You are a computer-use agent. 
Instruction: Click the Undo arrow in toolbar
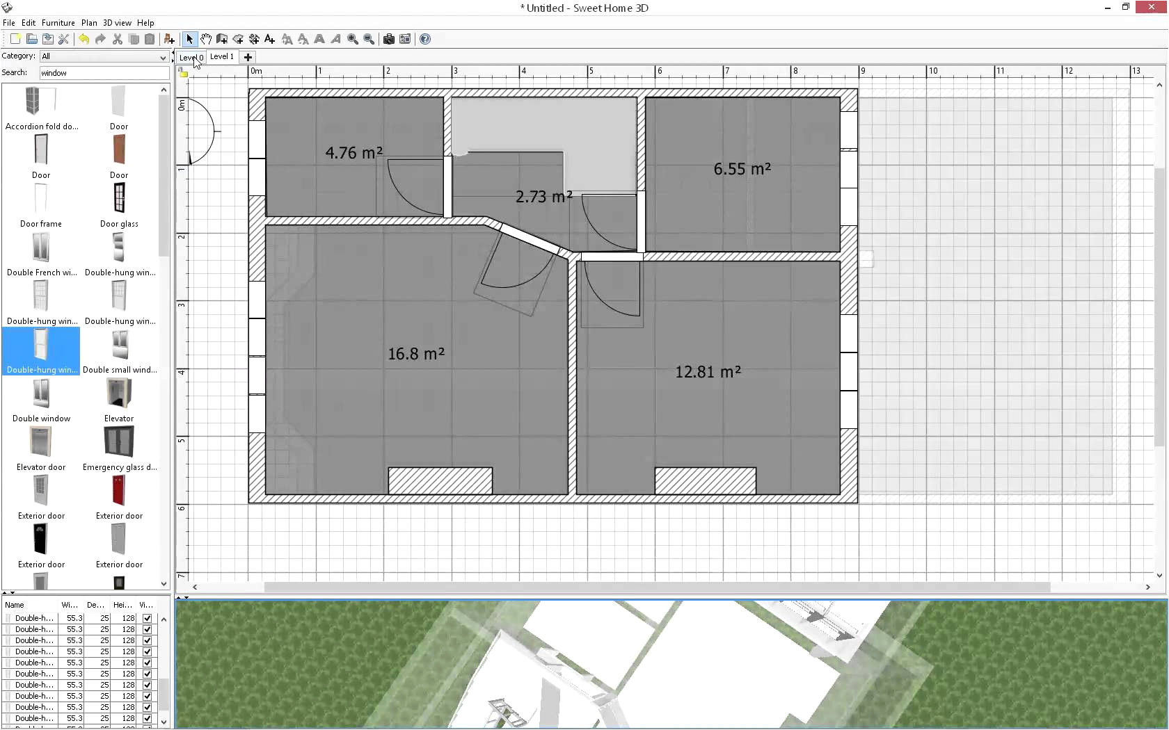(84, 39)
